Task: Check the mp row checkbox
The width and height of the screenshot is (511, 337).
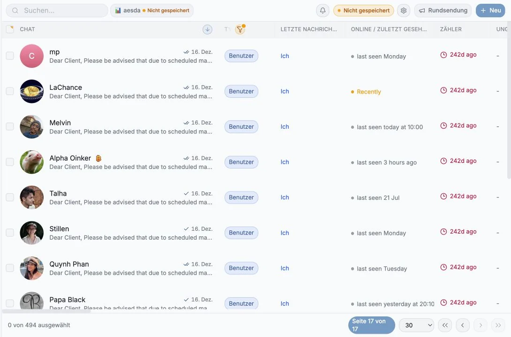Action: pyautogui.click(x=10, y=56)
